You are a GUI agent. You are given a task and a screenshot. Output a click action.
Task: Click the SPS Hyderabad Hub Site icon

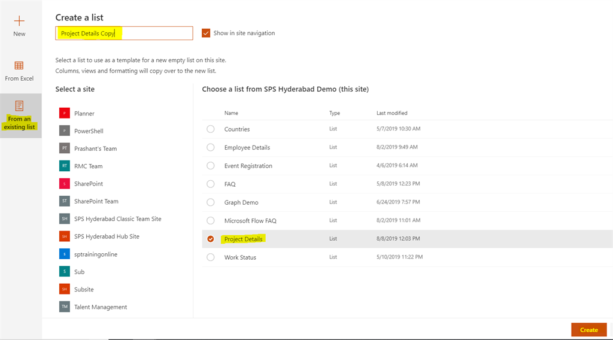tap(65, 236)
